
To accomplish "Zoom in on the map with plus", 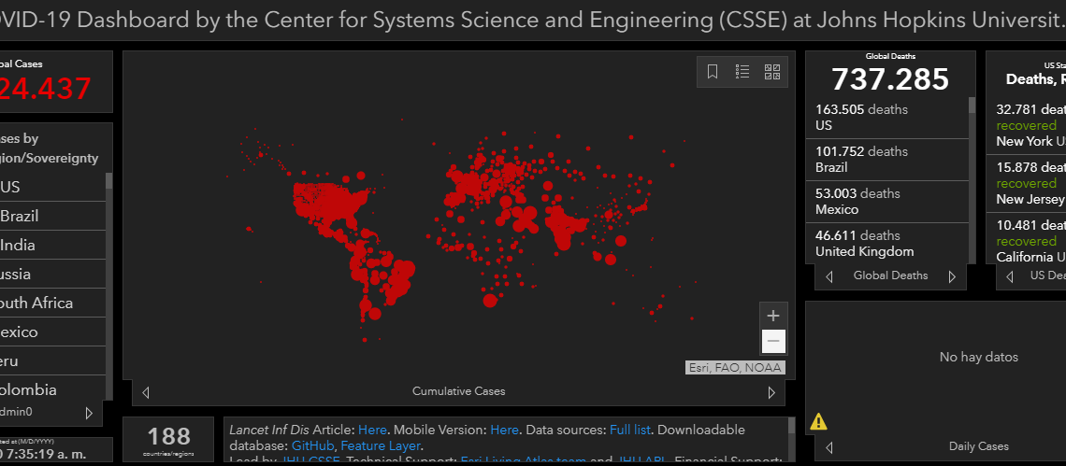I will pyautogui.click(x=773, y=316).
